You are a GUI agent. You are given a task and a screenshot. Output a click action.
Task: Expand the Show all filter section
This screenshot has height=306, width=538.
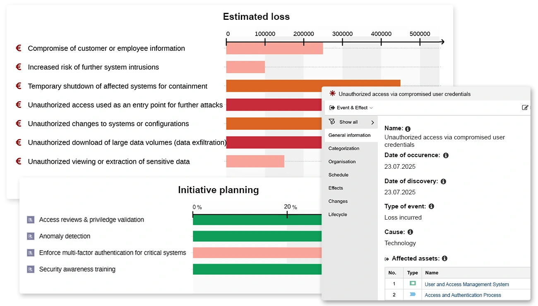351,122
